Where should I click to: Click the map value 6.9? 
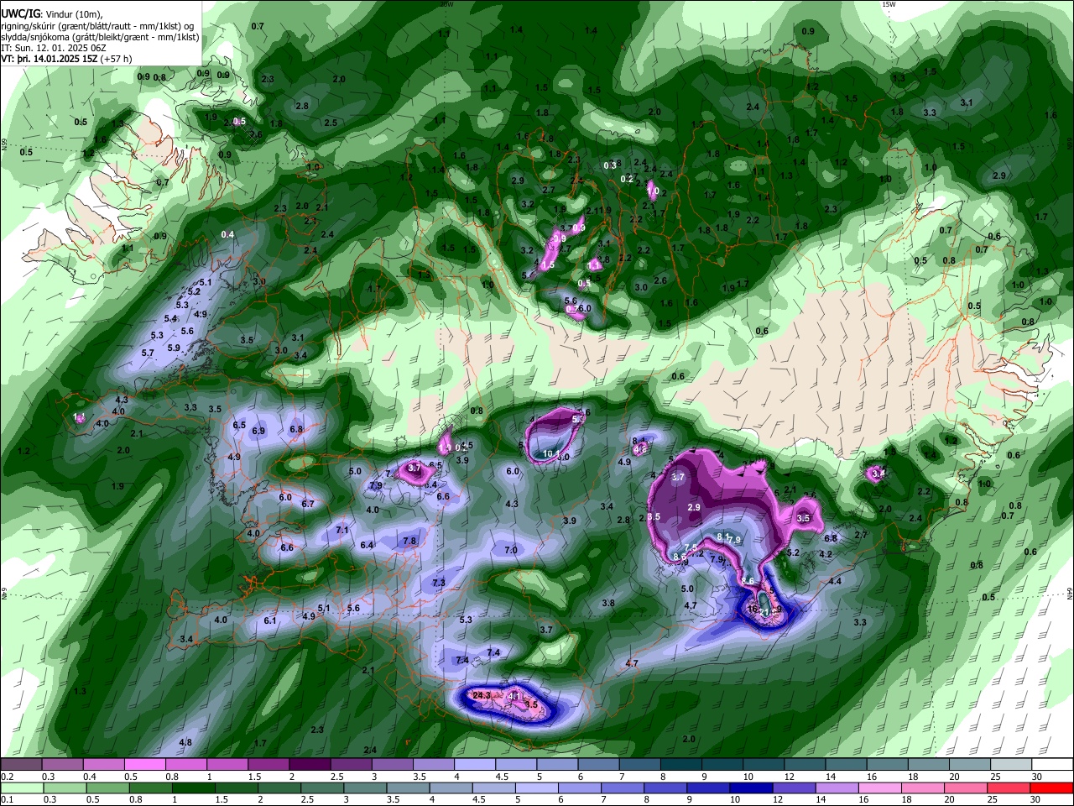(258, 431)
